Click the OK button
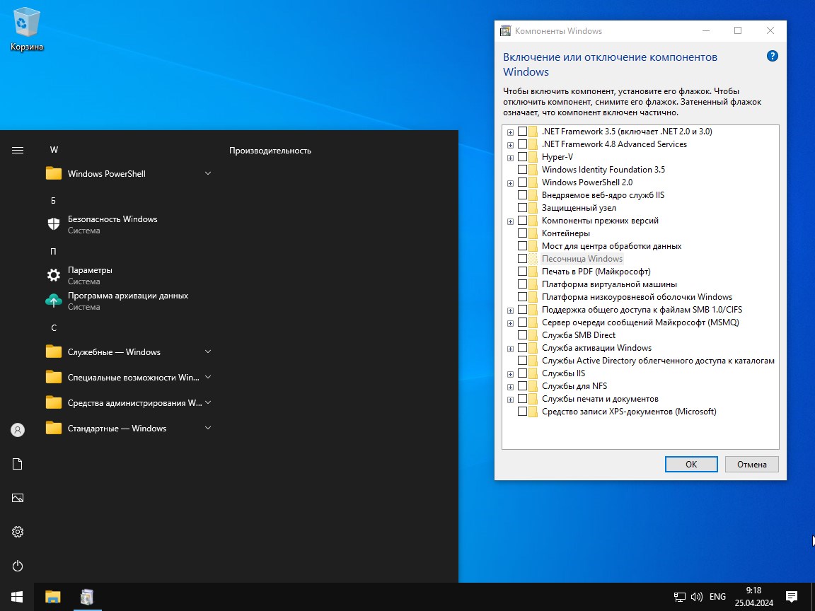815x611 pixels. click(691, 464)
